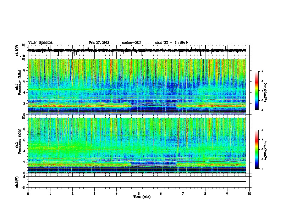Click the time axis tick label "10"
The width and height of the screenshot is (281, 217).
249,194
